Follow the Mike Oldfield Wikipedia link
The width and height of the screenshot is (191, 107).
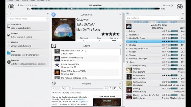[79, 99]
